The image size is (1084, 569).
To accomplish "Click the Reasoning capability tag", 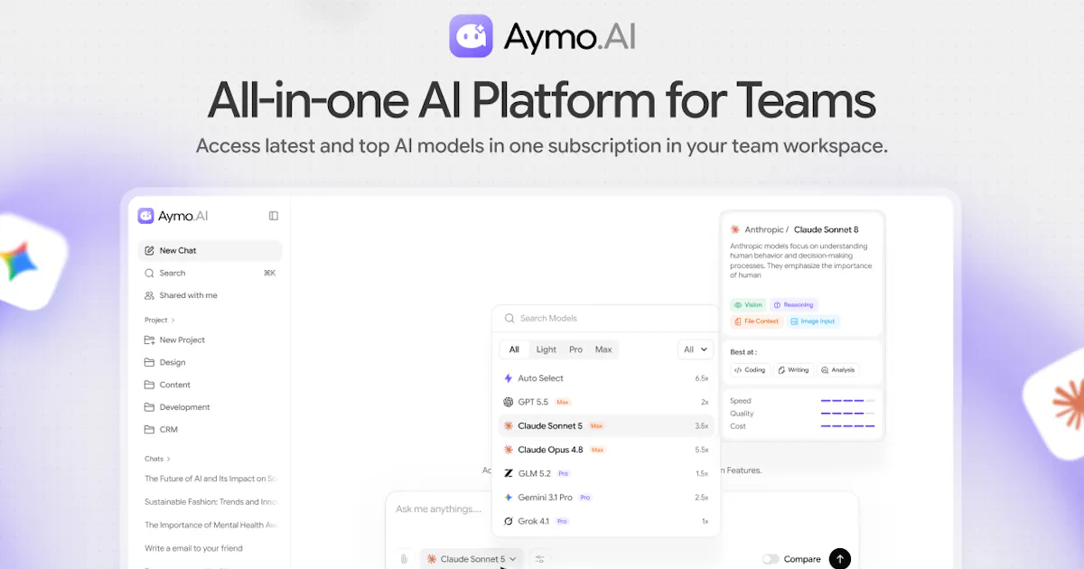I will [794, 305].
